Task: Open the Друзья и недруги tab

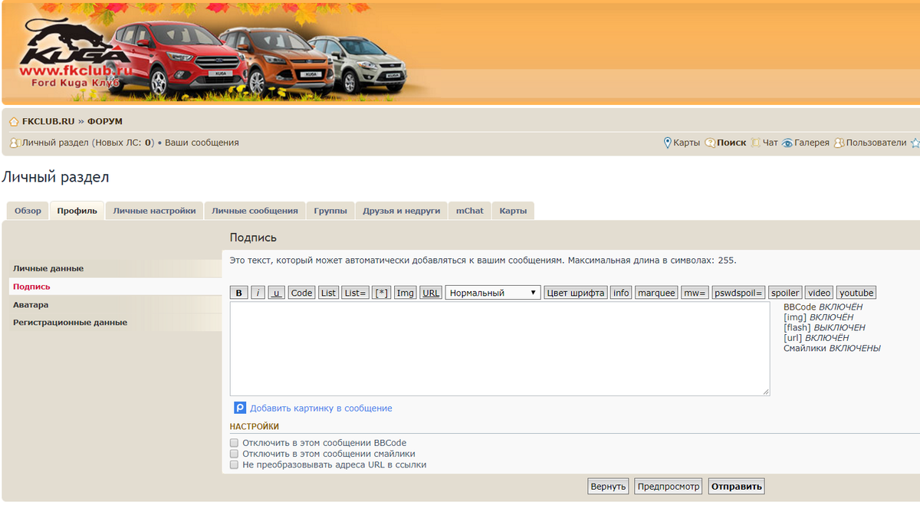Action: point(401,211)
